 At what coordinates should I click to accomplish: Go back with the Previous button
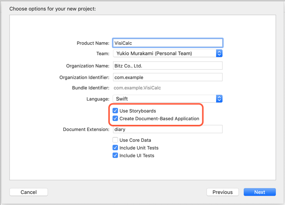click(x=222, y=192)
